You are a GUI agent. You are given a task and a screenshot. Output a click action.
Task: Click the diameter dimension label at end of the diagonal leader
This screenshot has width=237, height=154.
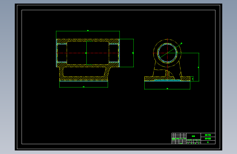[182, 43]
